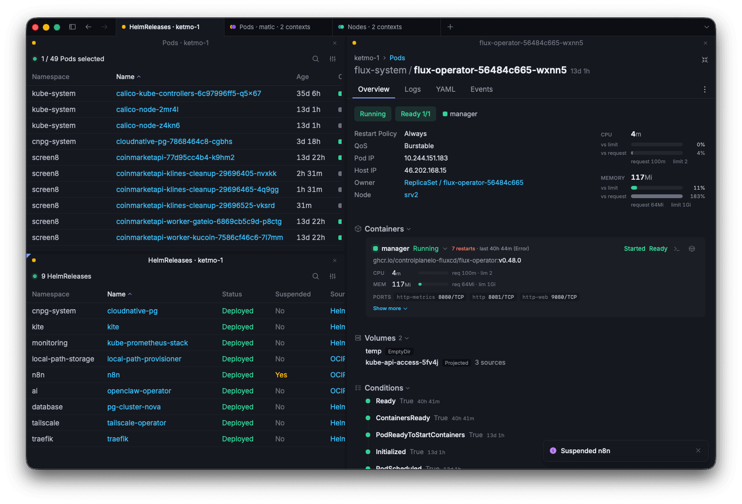742x504 pixels.
Task: Open coinmarketapi-worker-kucoin pod link
Action: pos(199,238)
